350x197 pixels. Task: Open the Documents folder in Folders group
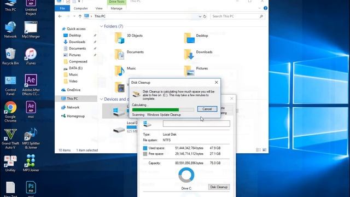tap(129, 54)
